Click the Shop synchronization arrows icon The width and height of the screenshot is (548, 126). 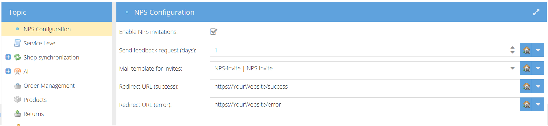pyautogui.click(x=17, y=57)
